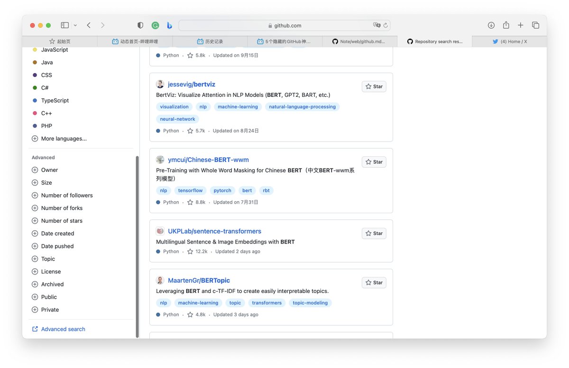Image resolution: width=569 pixels, height=368 pixels.
Task: Click the github.com address bar
Action: (x=284, y=25)
